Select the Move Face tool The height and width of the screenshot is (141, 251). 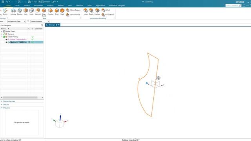click(86, 12)
